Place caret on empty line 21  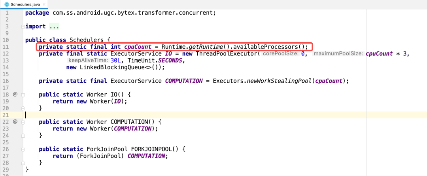click(x=119, y=115)
